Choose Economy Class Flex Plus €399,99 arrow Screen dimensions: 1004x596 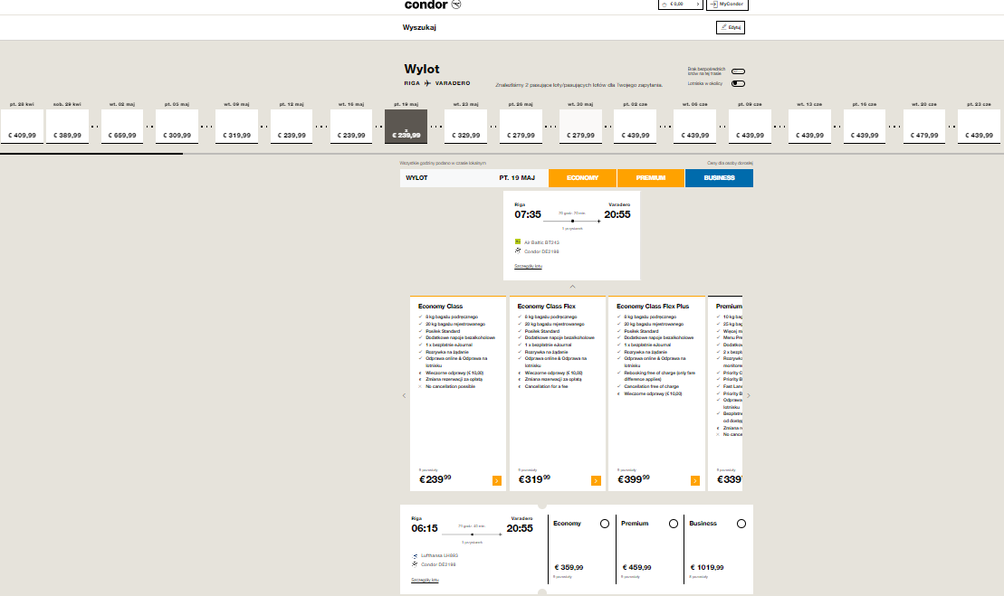tap(695, 481)
